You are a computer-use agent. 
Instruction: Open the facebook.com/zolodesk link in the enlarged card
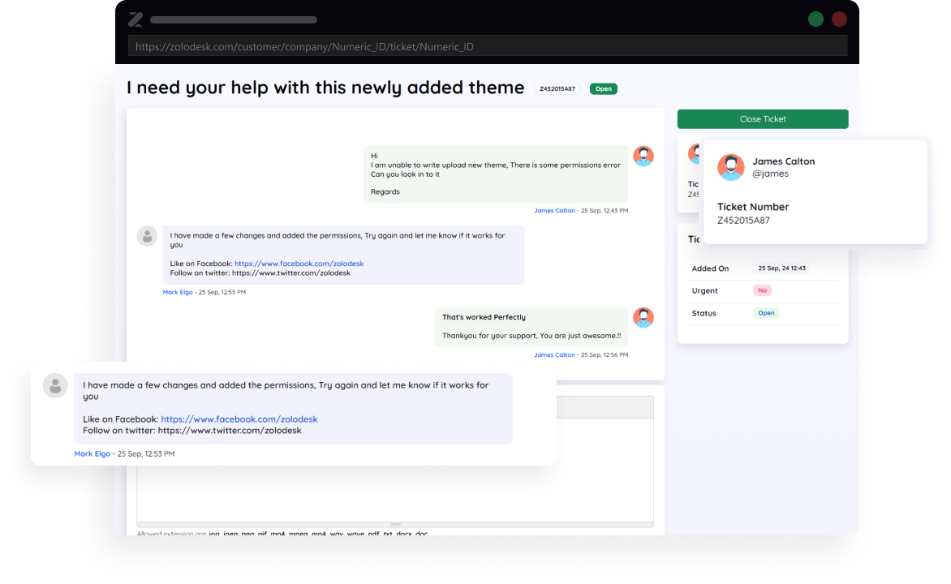[239, 419]
